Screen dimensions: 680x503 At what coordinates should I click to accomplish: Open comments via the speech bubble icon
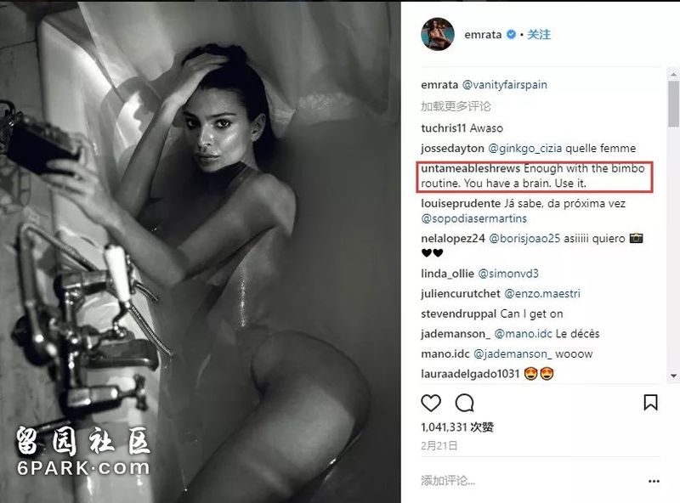coord(464,403)
